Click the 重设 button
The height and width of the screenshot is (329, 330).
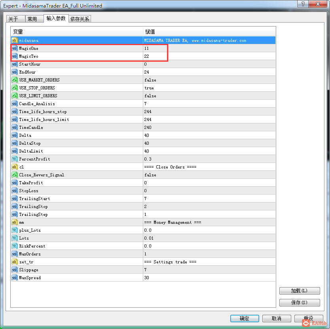pos(309,318)
